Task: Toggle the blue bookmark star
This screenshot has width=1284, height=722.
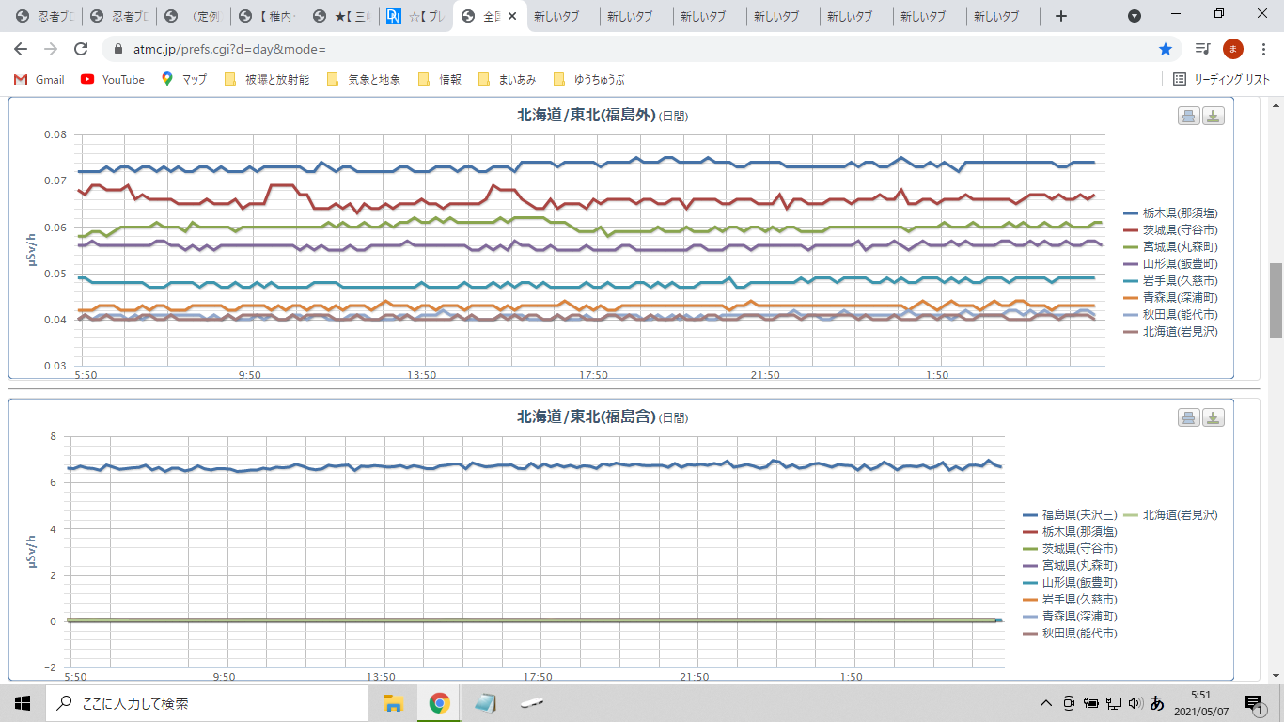Action: tap(1166, 49)
